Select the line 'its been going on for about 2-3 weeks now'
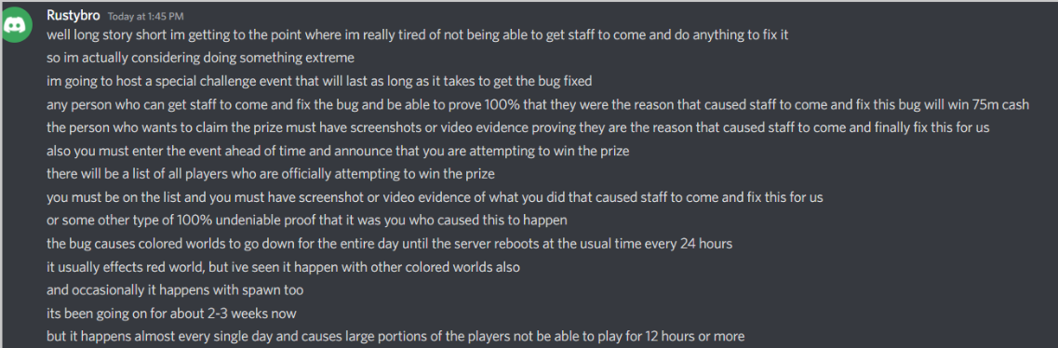The image size is (1058, 348). (171, 313)
